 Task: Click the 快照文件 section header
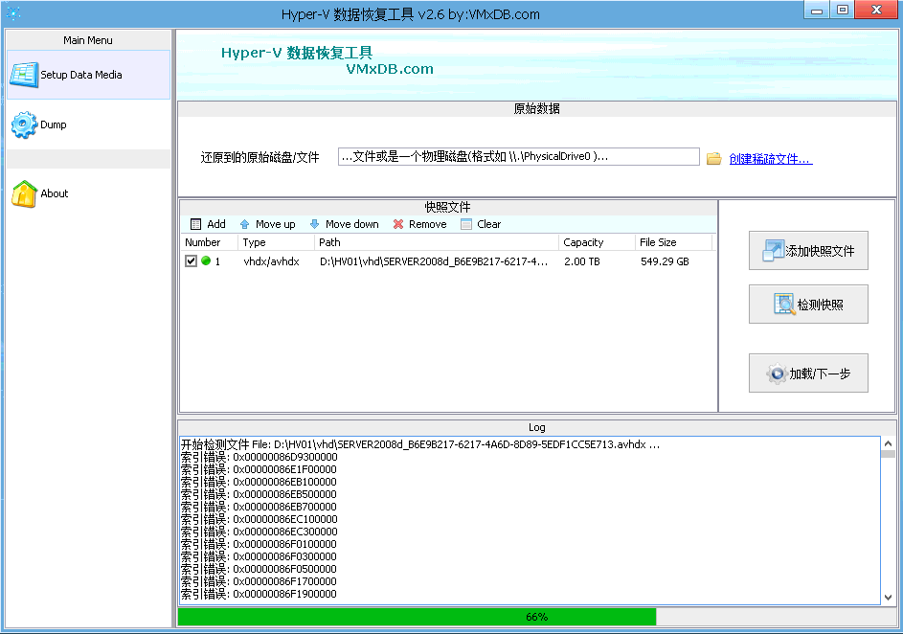click(447, 207)
